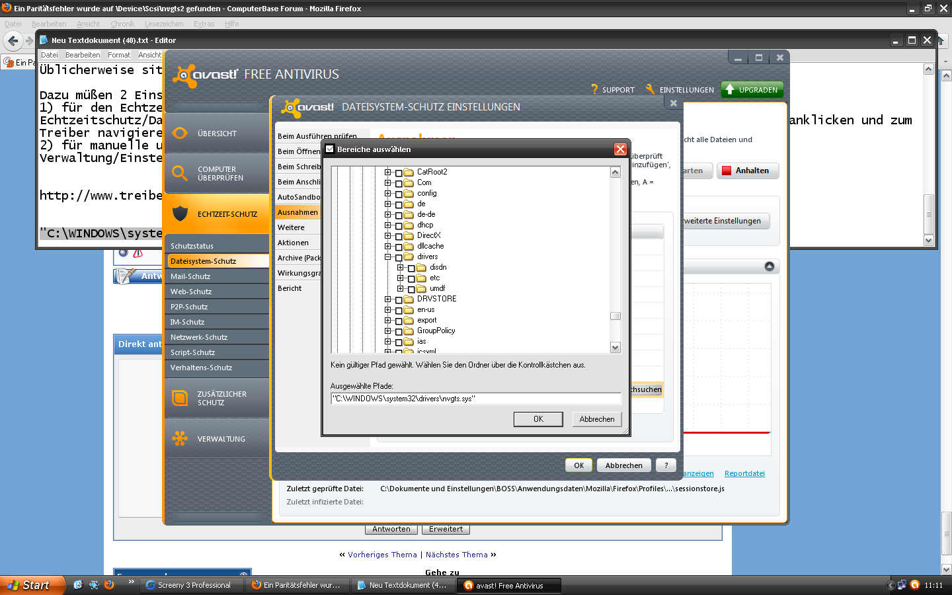Screen dimensions: 952x595
Task: Expand the Com folder node
Action: click(388, 182)
